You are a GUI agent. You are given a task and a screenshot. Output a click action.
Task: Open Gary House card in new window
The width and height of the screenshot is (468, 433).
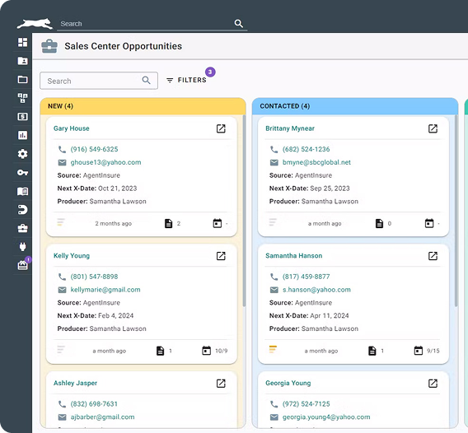[x=221, y=128]
